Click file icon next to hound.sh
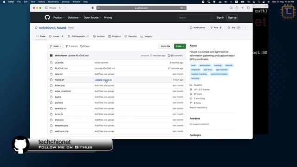The height and width of the screenshot is (167, 297). point(51,80)
